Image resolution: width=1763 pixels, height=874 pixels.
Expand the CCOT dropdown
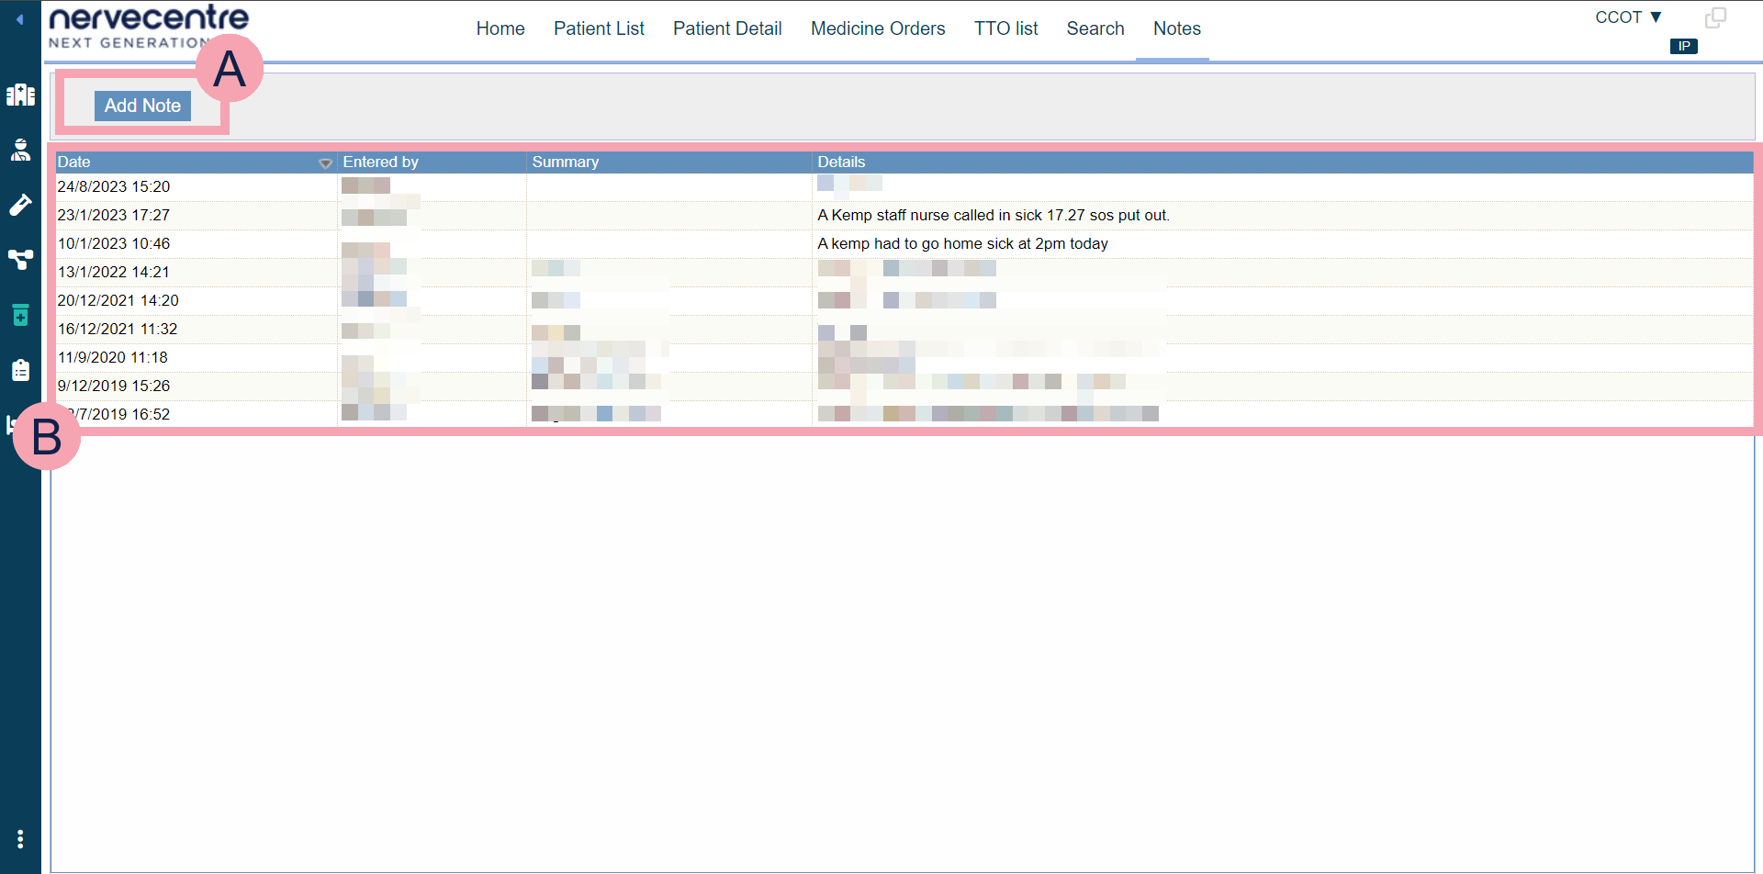1628,17
